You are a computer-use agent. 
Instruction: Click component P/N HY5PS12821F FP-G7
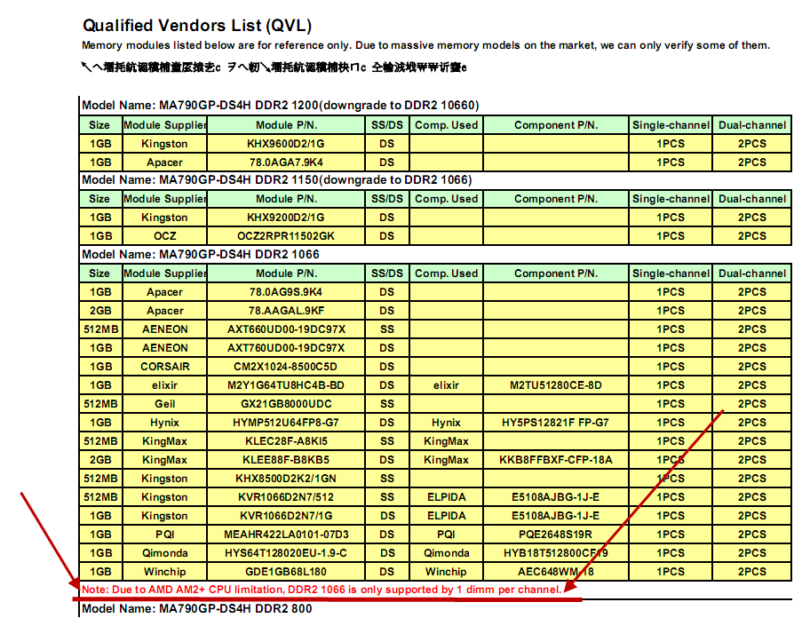click(x=555, y=423)
